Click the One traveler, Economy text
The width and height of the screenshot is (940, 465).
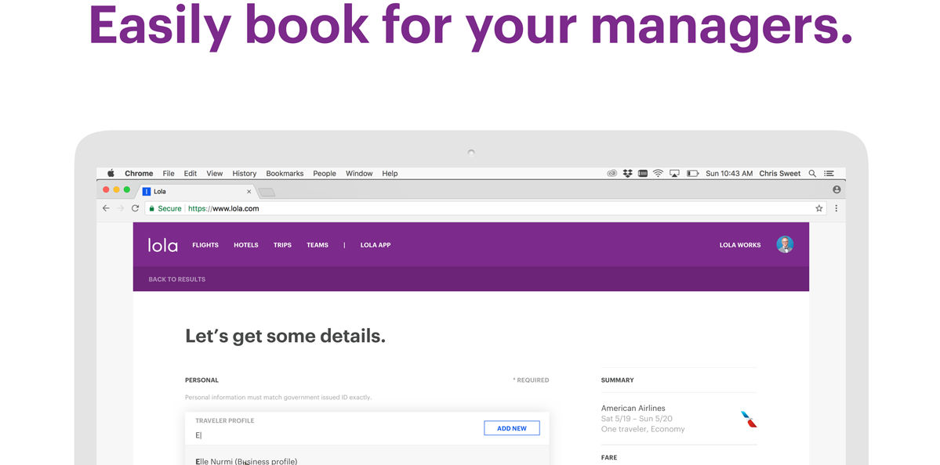643,429
